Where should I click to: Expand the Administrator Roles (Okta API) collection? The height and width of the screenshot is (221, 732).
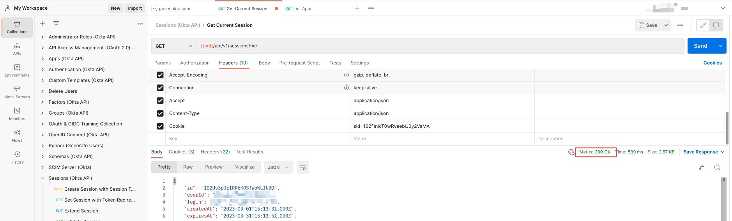42,37
